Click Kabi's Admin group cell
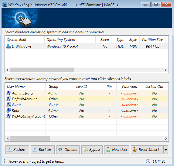 pos(53,111)
